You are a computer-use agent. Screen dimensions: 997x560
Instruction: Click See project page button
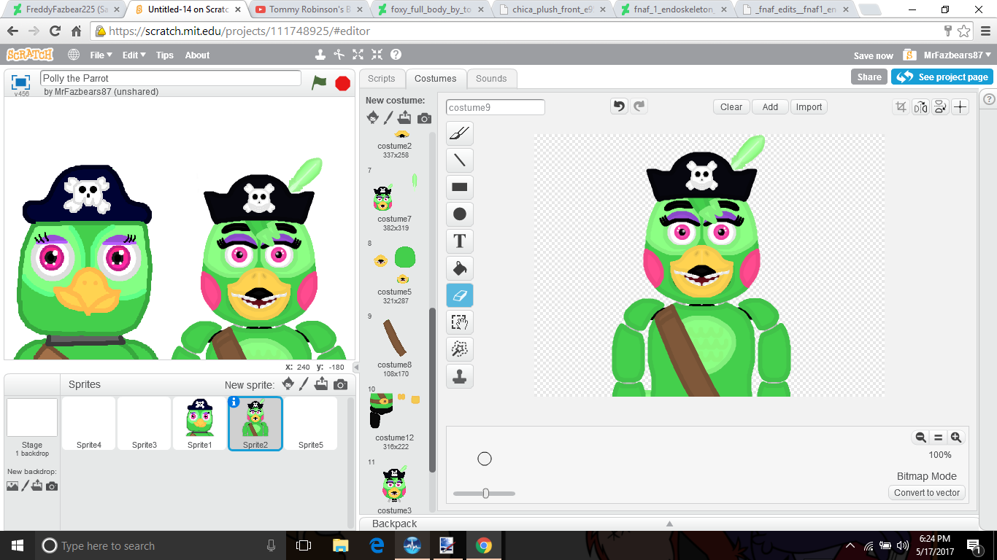click(x=942, y=77)
